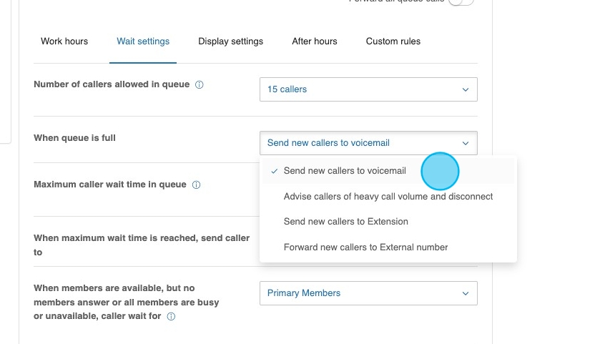Pick Send new callers to Extension option
615x344 pixels.
345,222
